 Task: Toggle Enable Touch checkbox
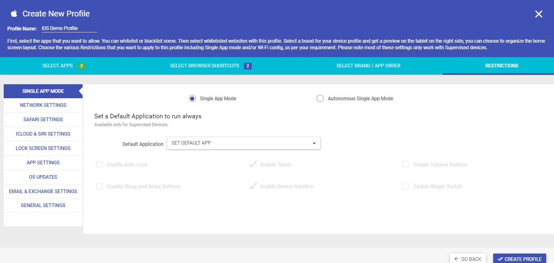point(253,164)
